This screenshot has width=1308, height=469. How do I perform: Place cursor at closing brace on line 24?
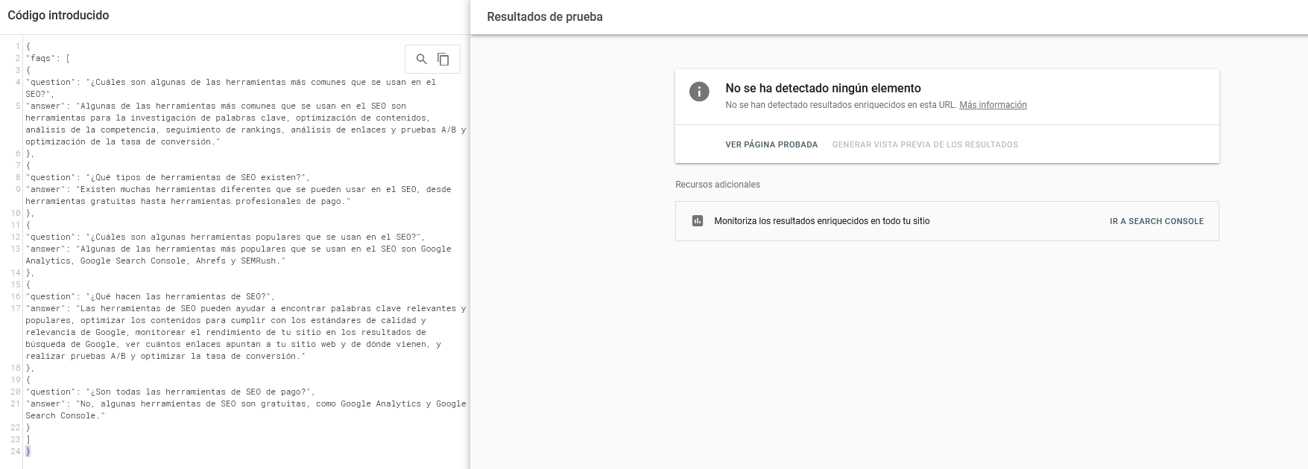click(x=28, y=451)
